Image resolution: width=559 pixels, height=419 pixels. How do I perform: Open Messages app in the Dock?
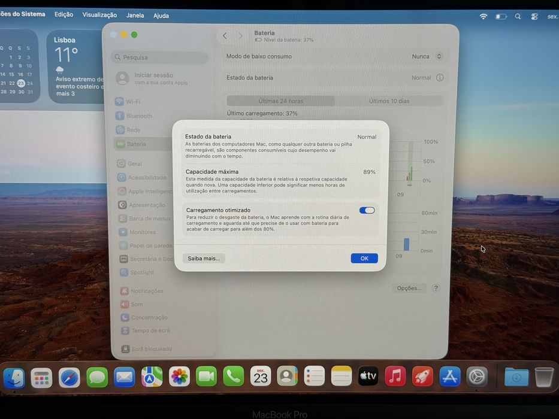tap(97, 377)
